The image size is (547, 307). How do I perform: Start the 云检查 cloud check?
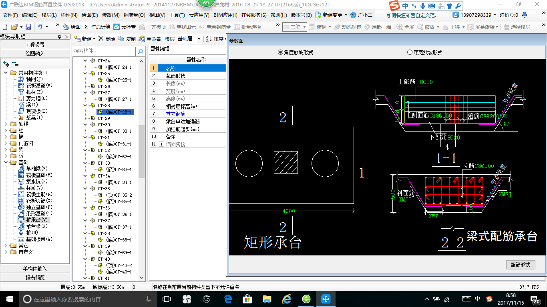point(125,27)
